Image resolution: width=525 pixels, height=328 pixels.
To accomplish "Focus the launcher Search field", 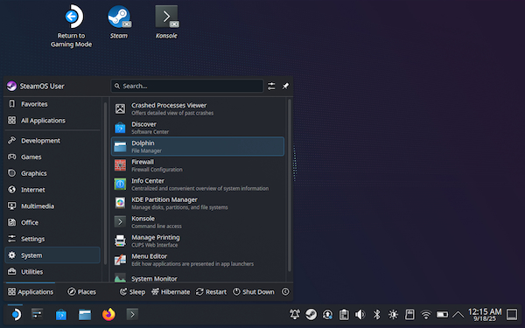I will [x=187, y=86].
